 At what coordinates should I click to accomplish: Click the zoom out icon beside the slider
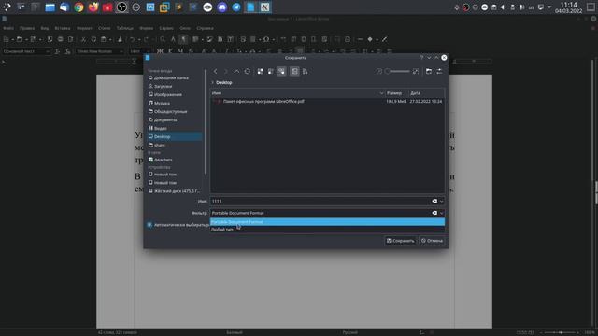tap(379, 71)
